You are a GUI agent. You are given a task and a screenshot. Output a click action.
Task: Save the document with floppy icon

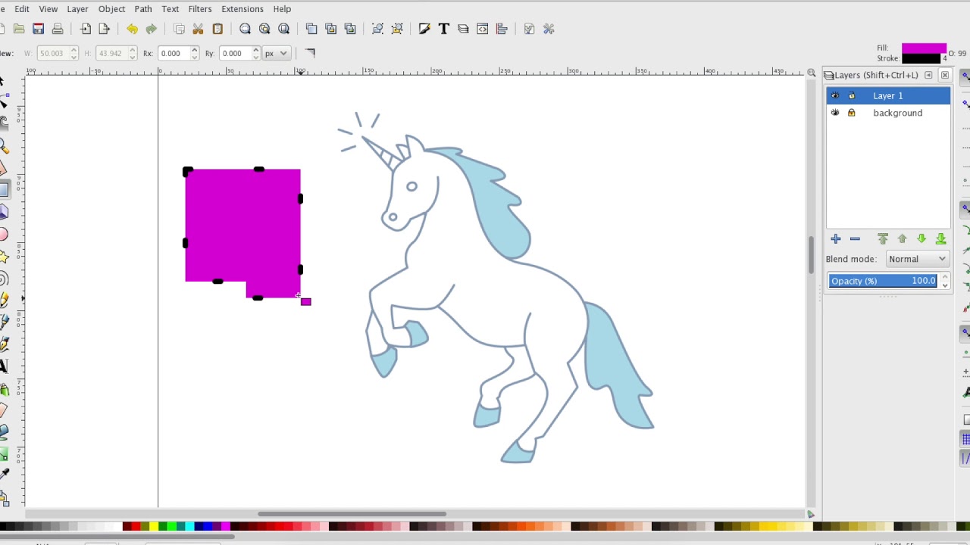coord(38,29)
